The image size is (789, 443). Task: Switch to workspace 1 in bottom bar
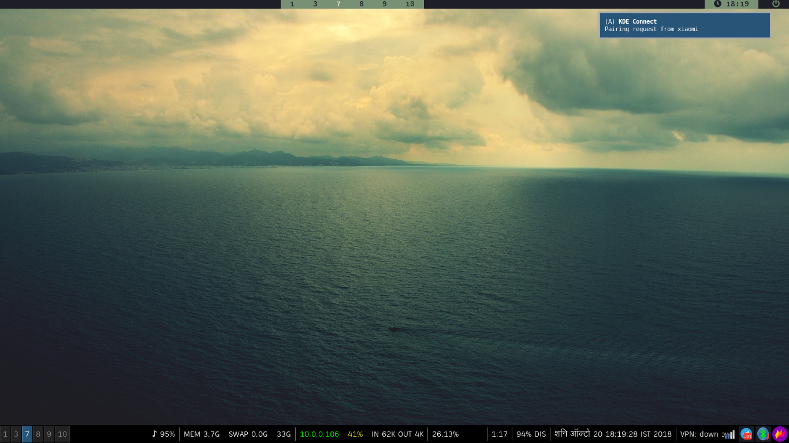(x=5, y=434)
